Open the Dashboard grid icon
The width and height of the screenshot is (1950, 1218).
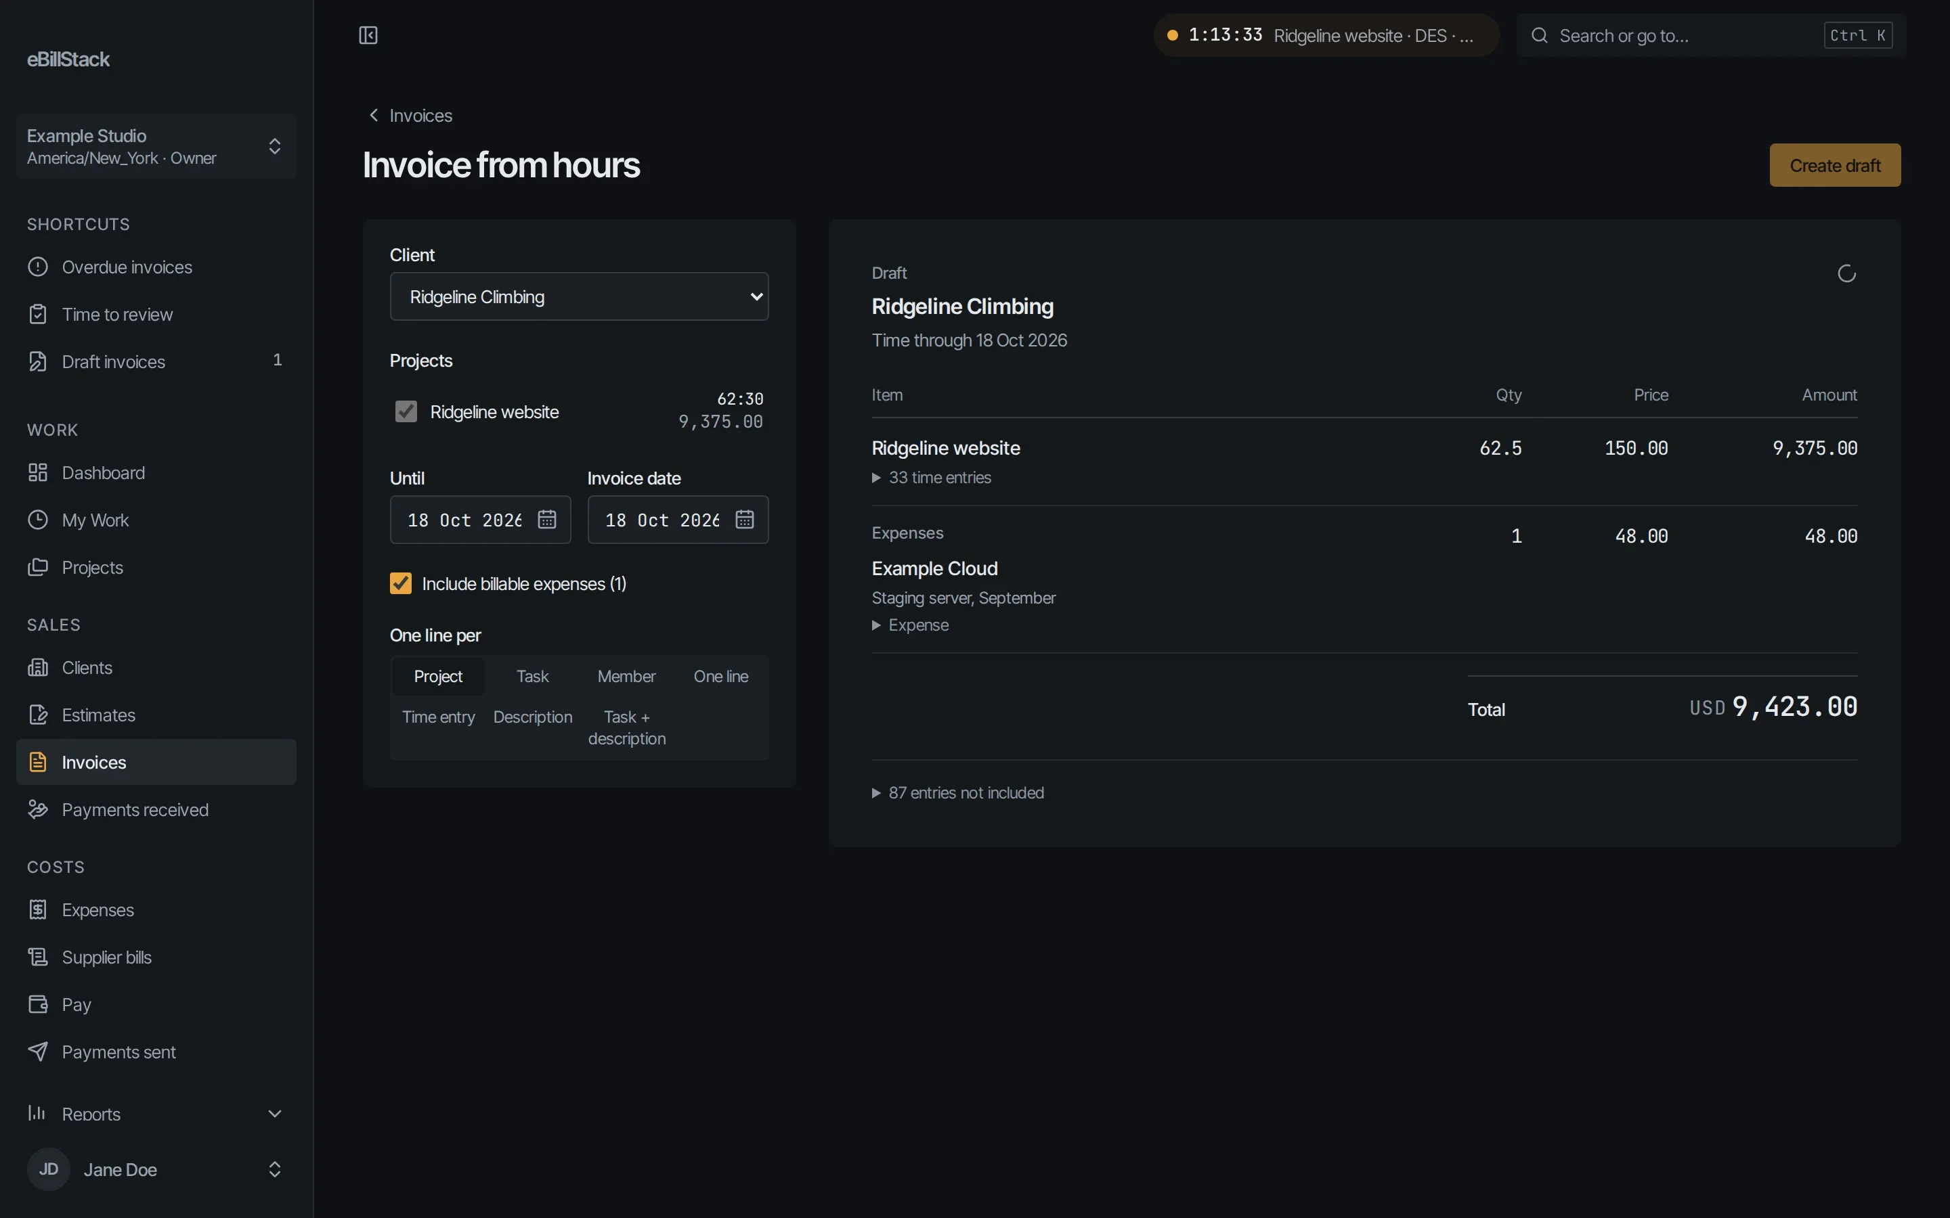(x=38, y=472)
